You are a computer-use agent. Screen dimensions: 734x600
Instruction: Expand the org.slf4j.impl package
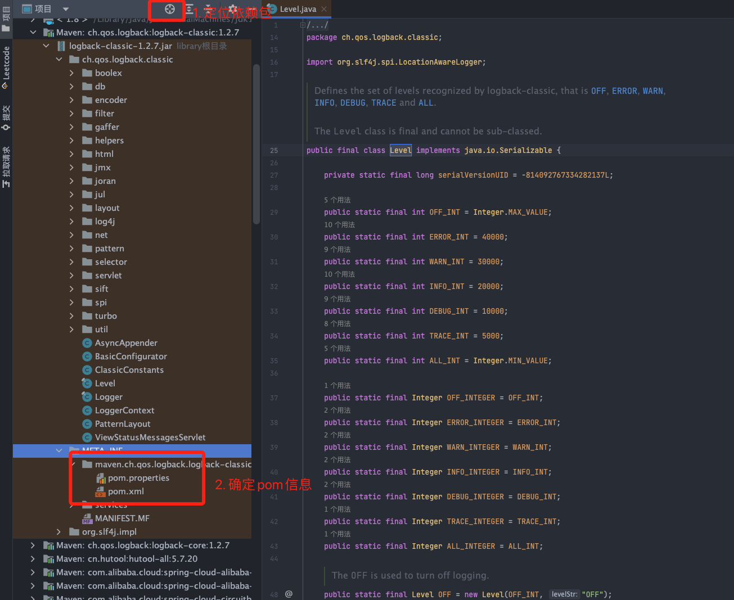tap(59, 532)
